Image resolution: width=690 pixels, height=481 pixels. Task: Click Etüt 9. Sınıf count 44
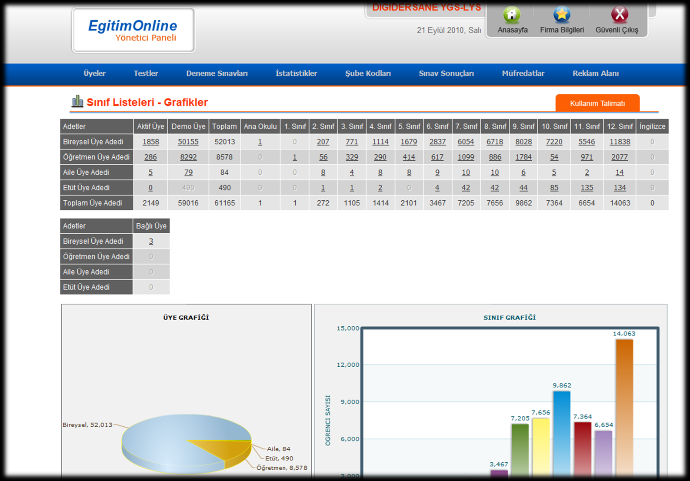coord(523,188)
